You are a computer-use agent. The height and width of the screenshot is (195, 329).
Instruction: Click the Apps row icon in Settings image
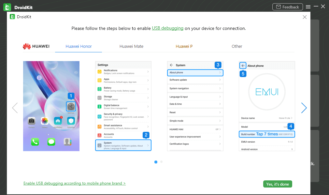pyautogui.click(x=99, y=80)
